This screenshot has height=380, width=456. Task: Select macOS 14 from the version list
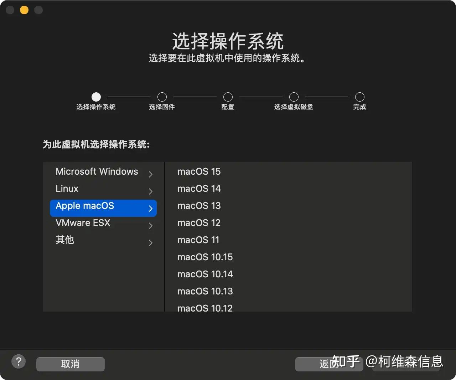pyautogui.click(x=199, y=189)
